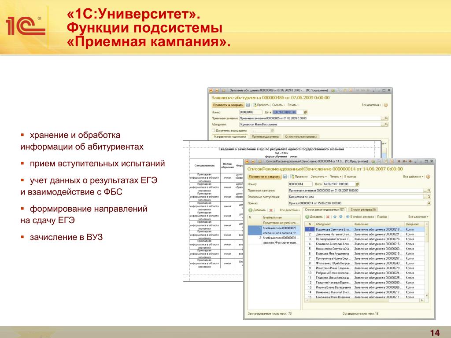Click Номер field showing 000000014
The width and height of the screenshot is (451, 338).
(300, 184)
